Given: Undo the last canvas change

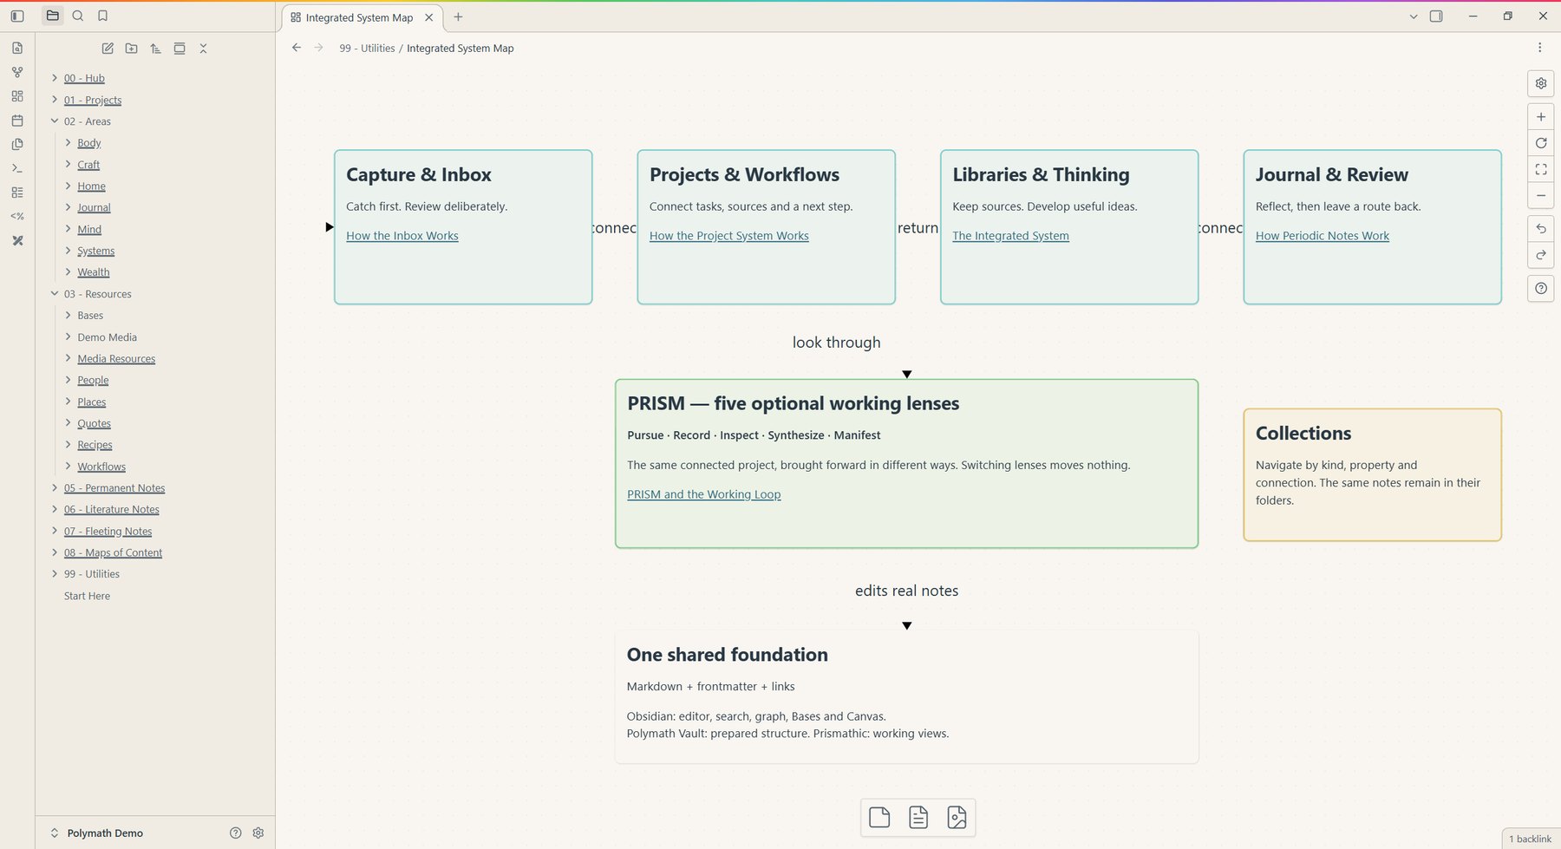Looking at the screenshot, I should [1541, 229].
